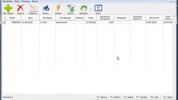
Task: Click the Проведено column header
Action: point(122,18)
